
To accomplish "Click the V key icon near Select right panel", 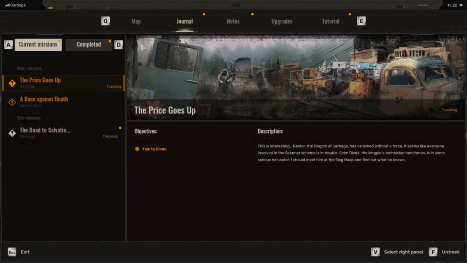I will pos(375,252).
